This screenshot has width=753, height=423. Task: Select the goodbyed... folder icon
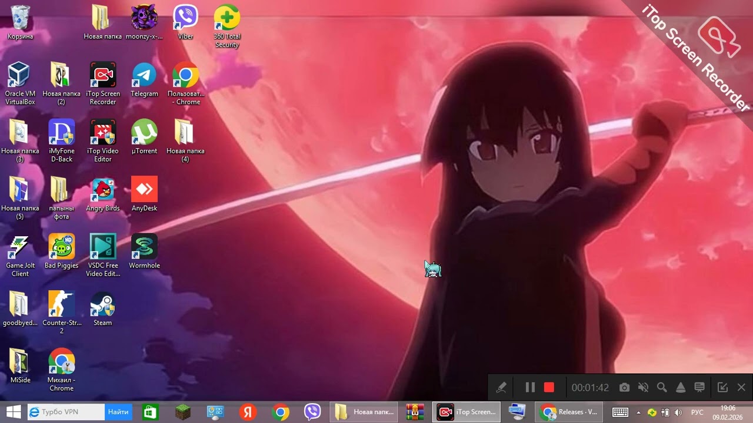coord(20,308)
